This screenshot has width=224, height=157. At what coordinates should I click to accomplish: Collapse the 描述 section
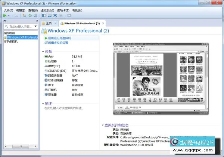click(43, 104)
